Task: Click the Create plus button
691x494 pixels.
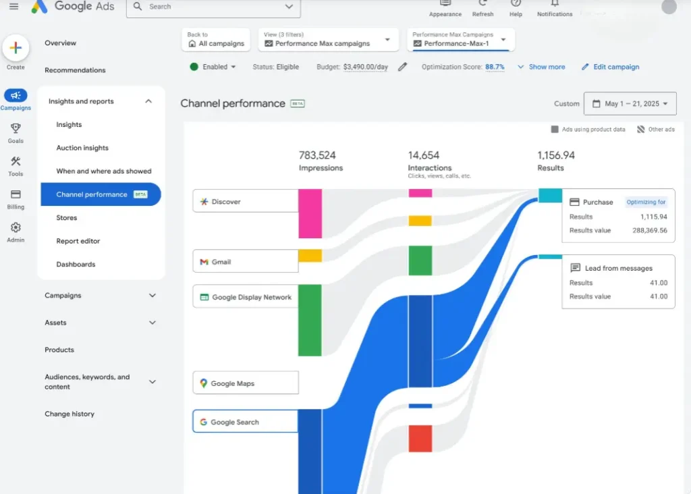Action: pyautogui.click(x=16, y=49)
